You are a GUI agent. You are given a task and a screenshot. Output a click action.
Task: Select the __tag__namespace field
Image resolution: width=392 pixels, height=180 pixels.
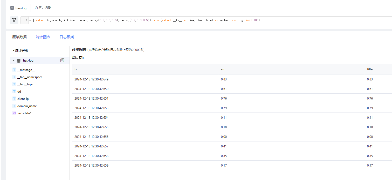[30, 77]
